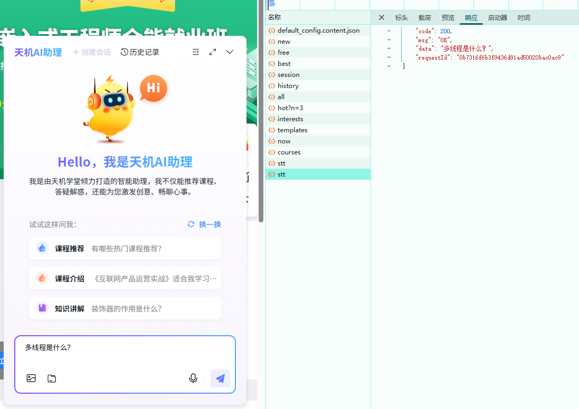Click the microphone voice input icon
Viewport: 579px width, 409px height.
click(193, 378)
